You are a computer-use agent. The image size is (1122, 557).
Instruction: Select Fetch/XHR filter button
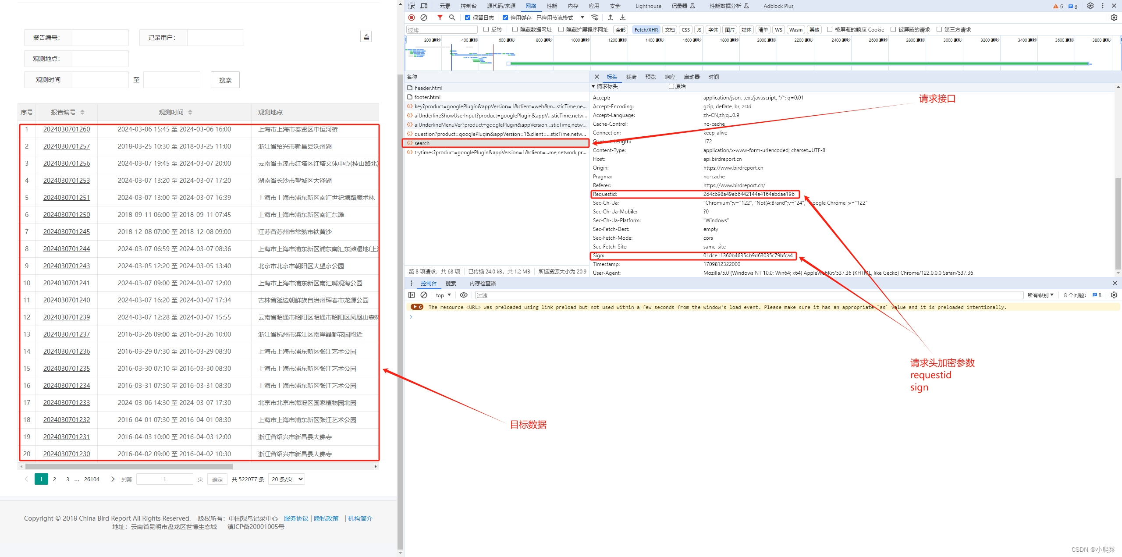click(646, 29)
